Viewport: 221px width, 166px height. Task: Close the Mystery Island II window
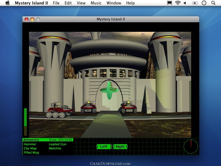pos(27,19)
